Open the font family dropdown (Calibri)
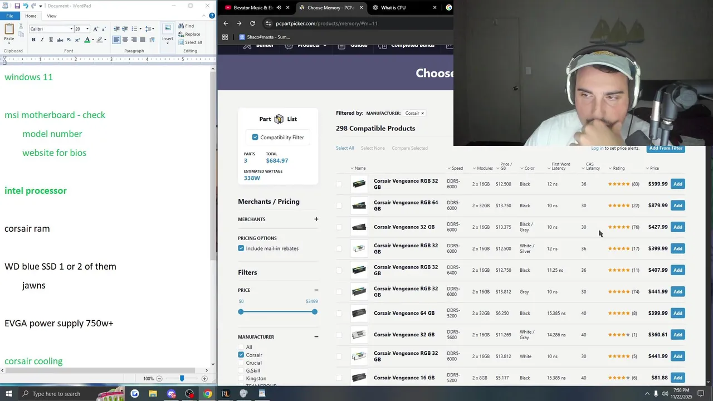 click(x=71, y=29)
